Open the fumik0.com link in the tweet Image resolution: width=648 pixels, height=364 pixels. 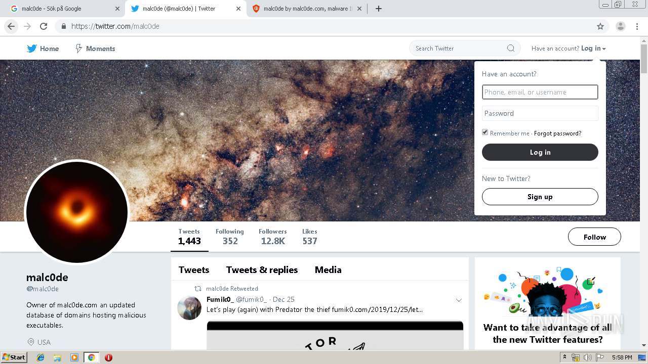(377, 309)
